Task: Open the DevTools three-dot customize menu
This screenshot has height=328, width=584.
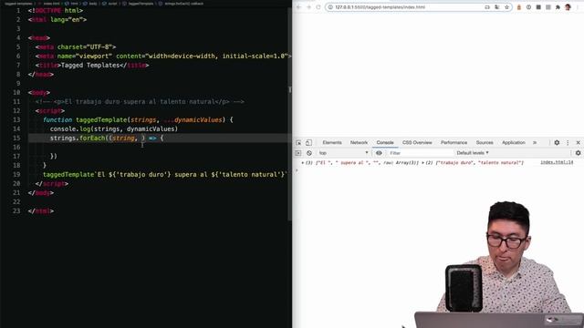Action: click(568, 142)
